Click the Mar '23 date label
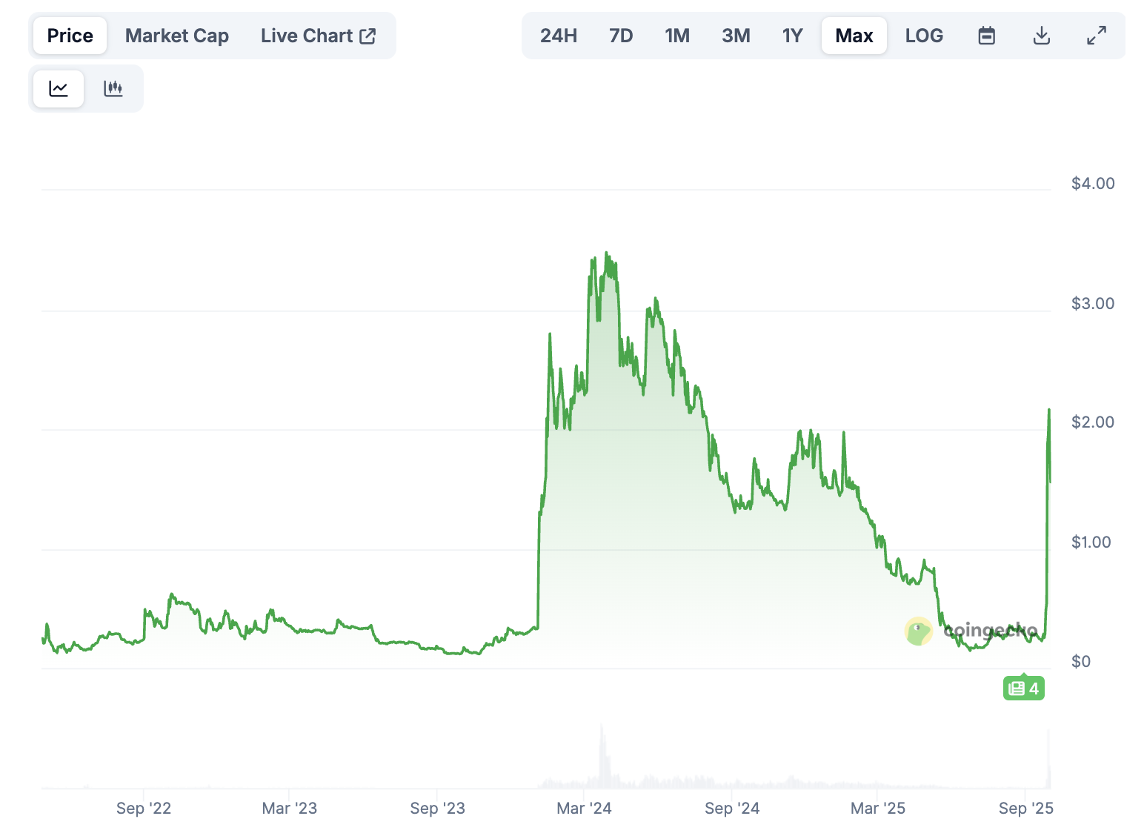 pos(290,809)
